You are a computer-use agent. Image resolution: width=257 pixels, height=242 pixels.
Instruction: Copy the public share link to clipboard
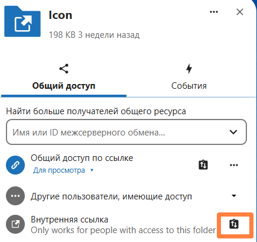click(x=203, y=165)
